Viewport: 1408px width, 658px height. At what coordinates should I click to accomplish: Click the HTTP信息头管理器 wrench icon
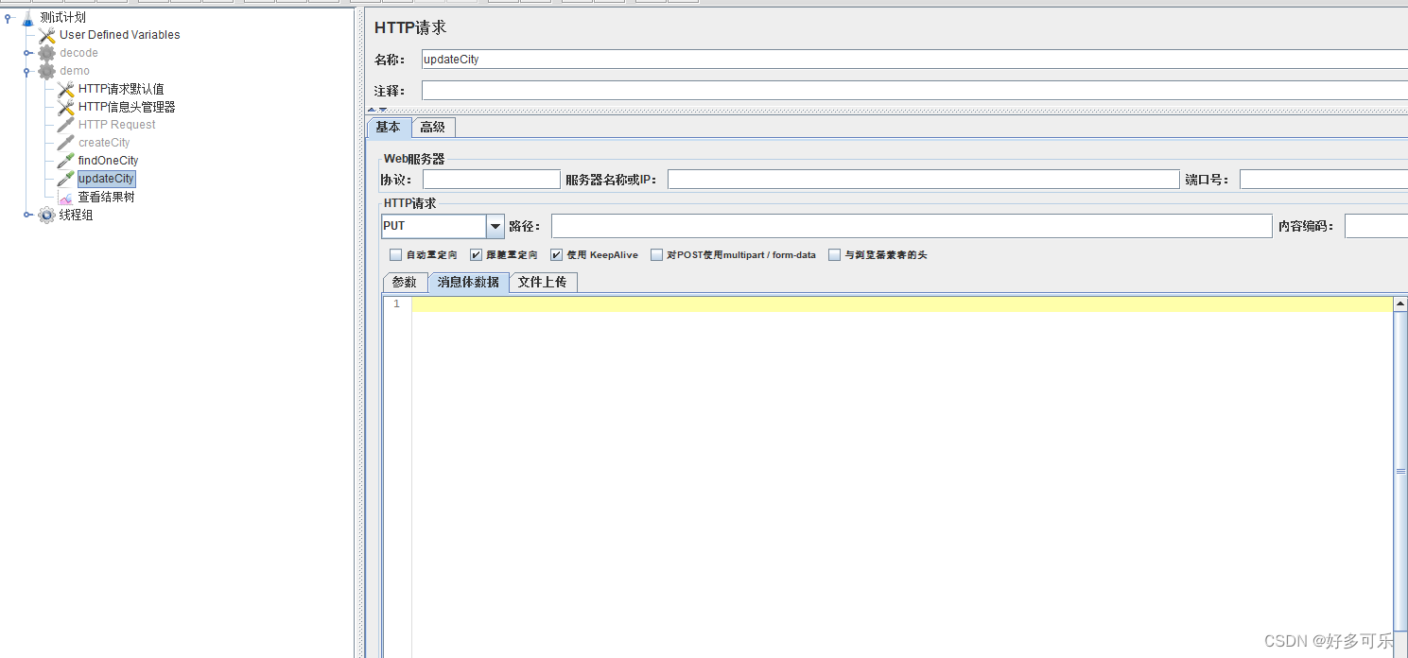point(65,107)
